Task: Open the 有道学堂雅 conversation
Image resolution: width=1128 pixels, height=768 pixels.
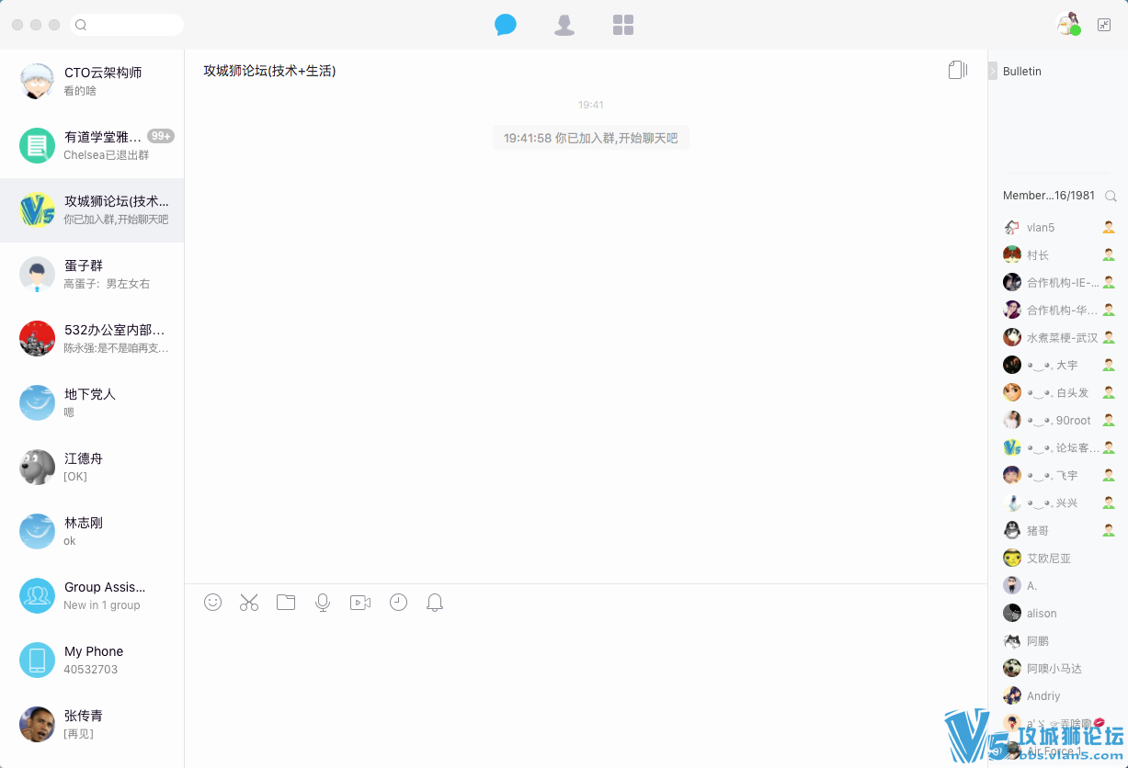Action: tap(92, 146)
